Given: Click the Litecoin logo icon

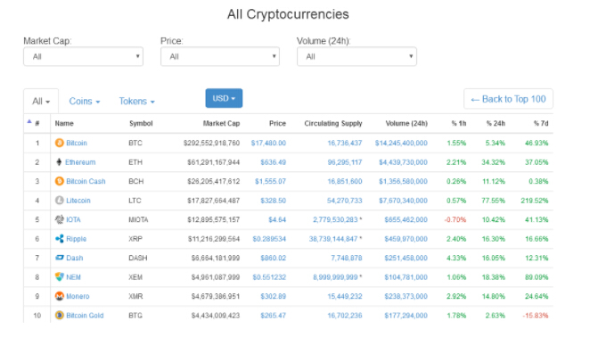Looking at the screenshot, I should (60, 201).
